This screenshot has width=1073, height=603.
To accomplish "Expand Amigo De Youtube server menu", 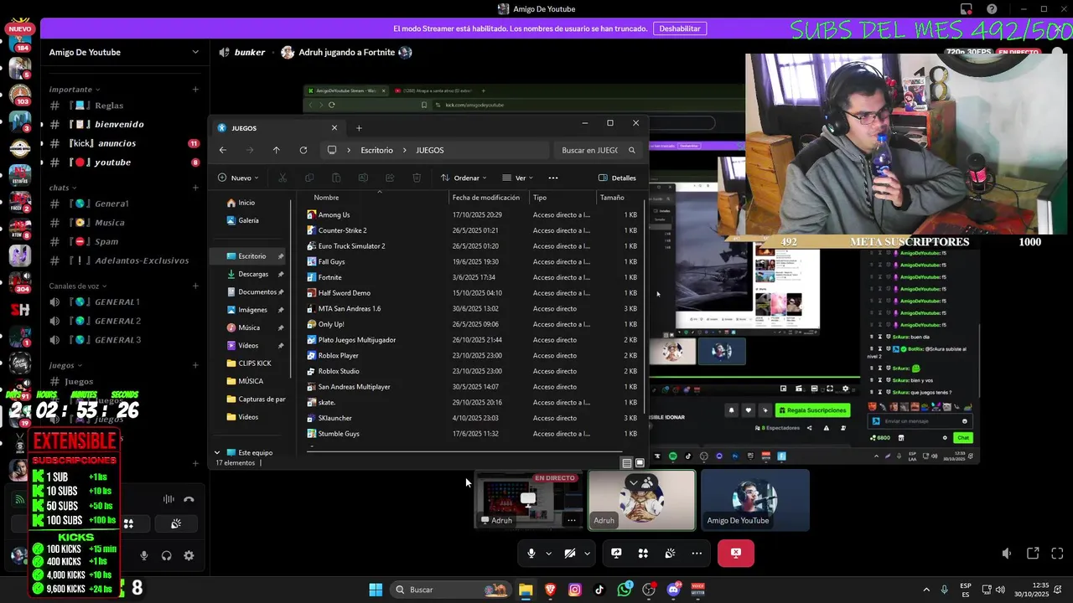I will [x=195, y=52].
